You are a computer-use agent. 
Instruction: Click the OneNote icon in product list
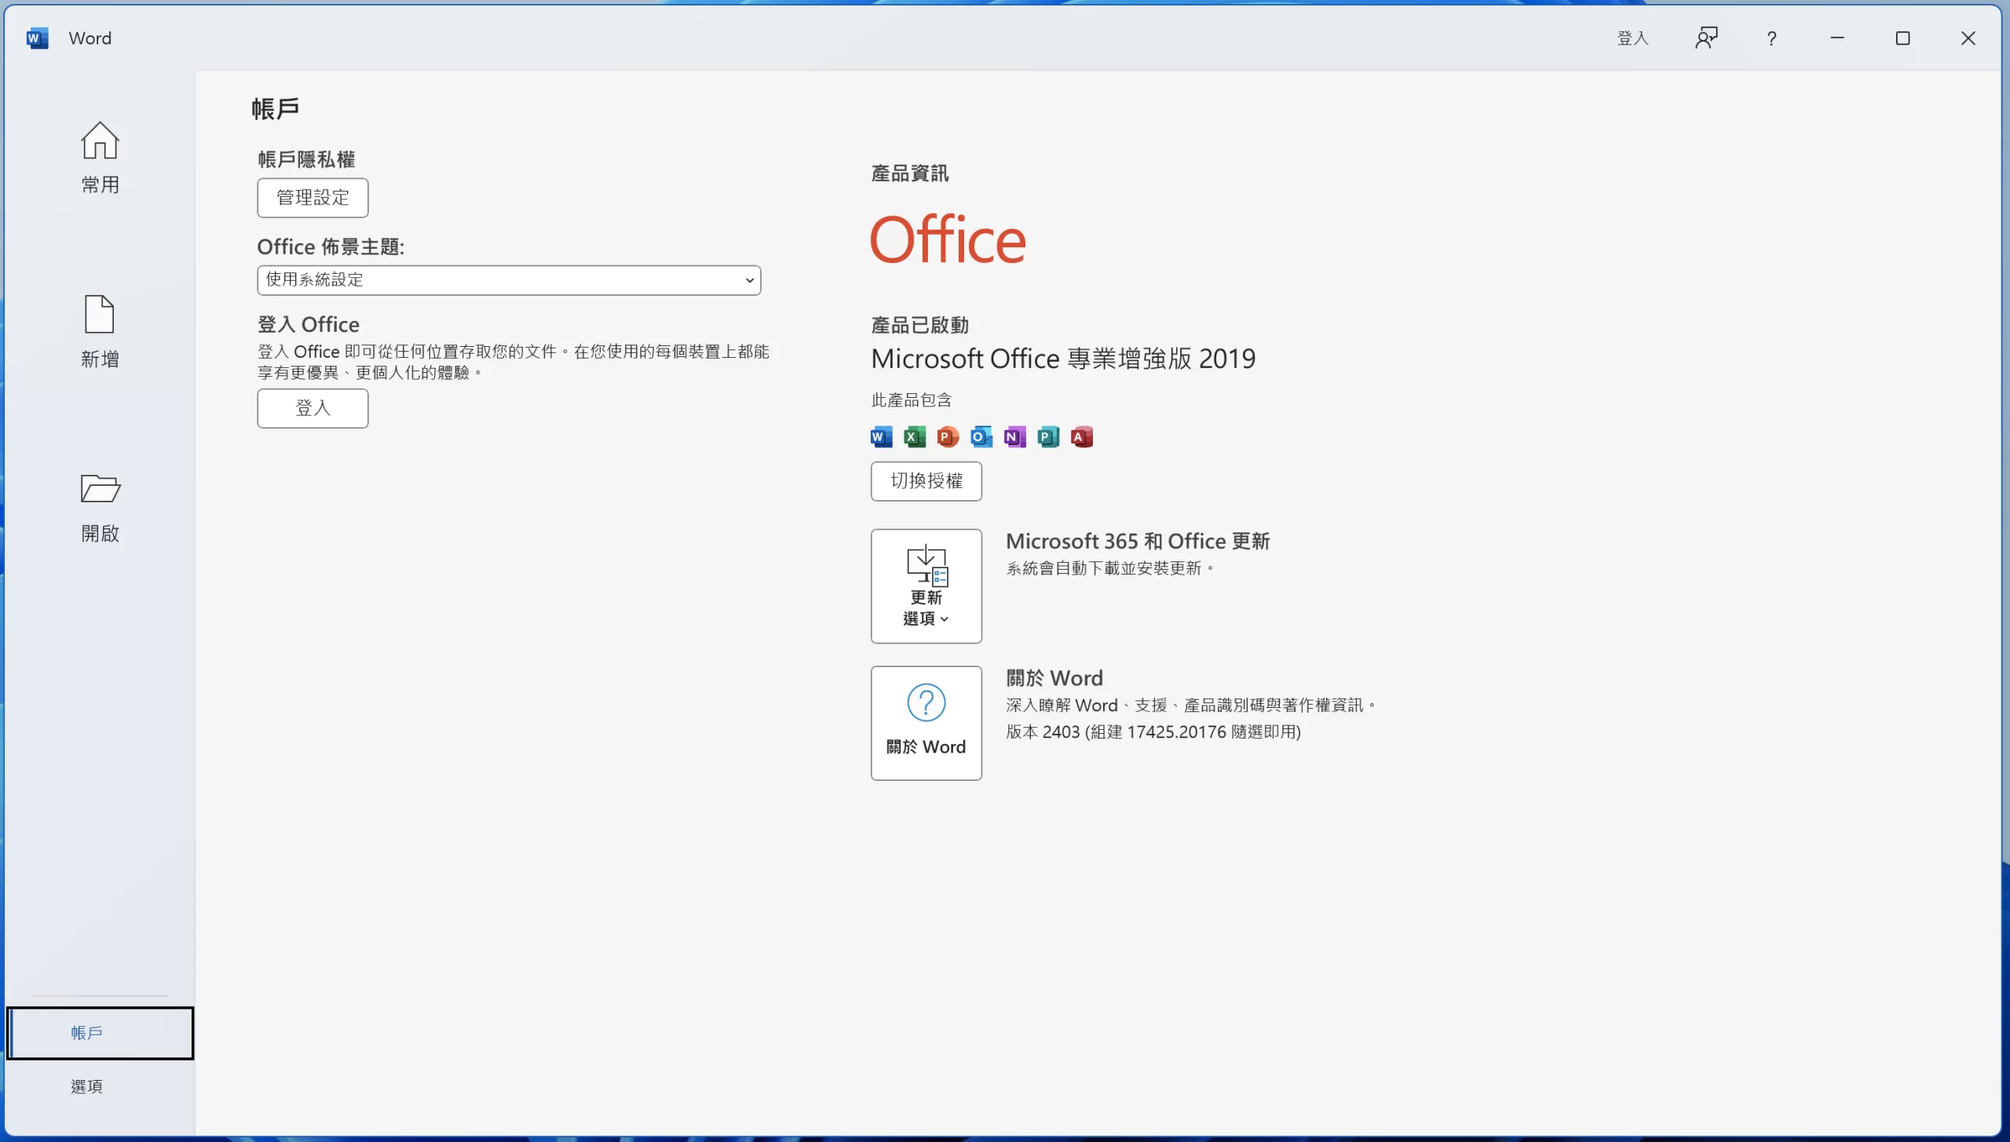(x=1014, y=437)
